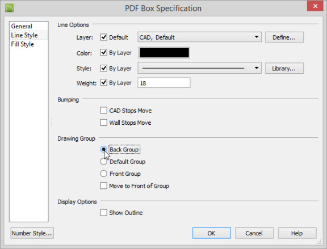The image size is (327, 249).
Task: Enable Wall Stops Move
Action: tap(104, 123)
